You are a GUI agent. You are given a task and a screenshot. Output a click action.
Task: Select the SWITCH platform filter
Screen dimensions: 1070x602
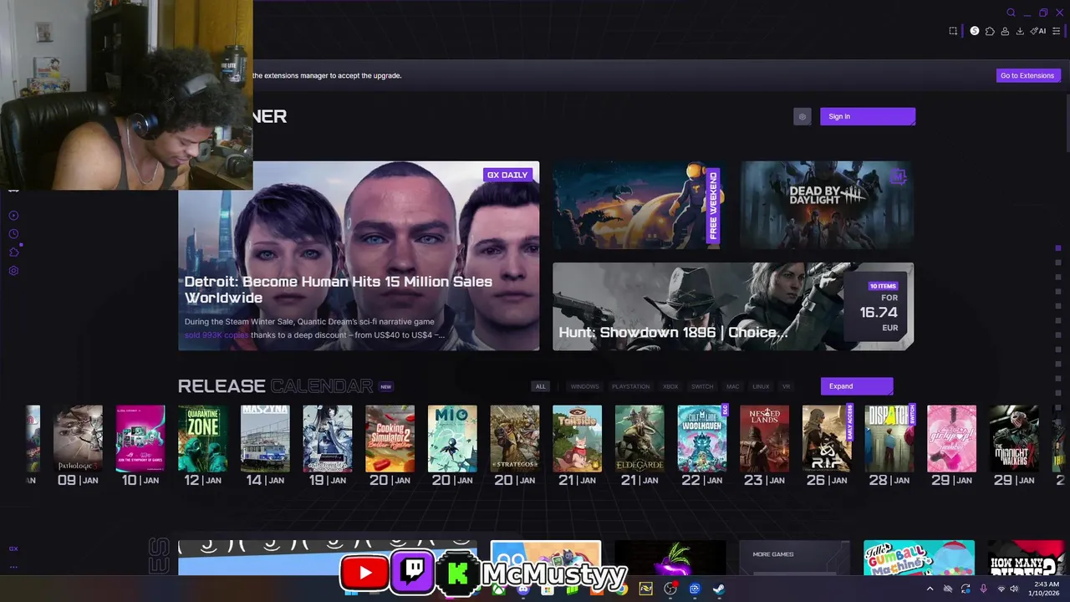[702, 386]
